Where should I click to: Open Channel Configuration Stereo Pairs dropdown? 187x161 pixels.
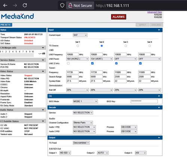coord(83,123)
